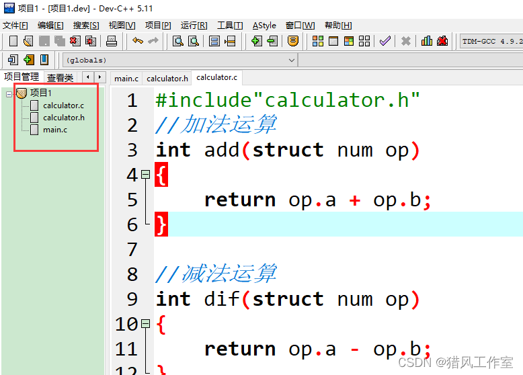Image resolution: width=523 pixels, height=375 pixels.
Task: Click line number 7 in the gutter
Action: (x=132, y=249)
